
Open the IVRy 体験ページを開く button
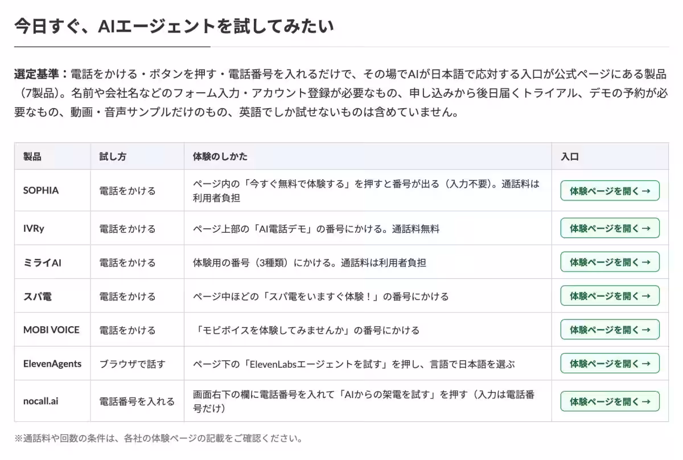(610, 228)
